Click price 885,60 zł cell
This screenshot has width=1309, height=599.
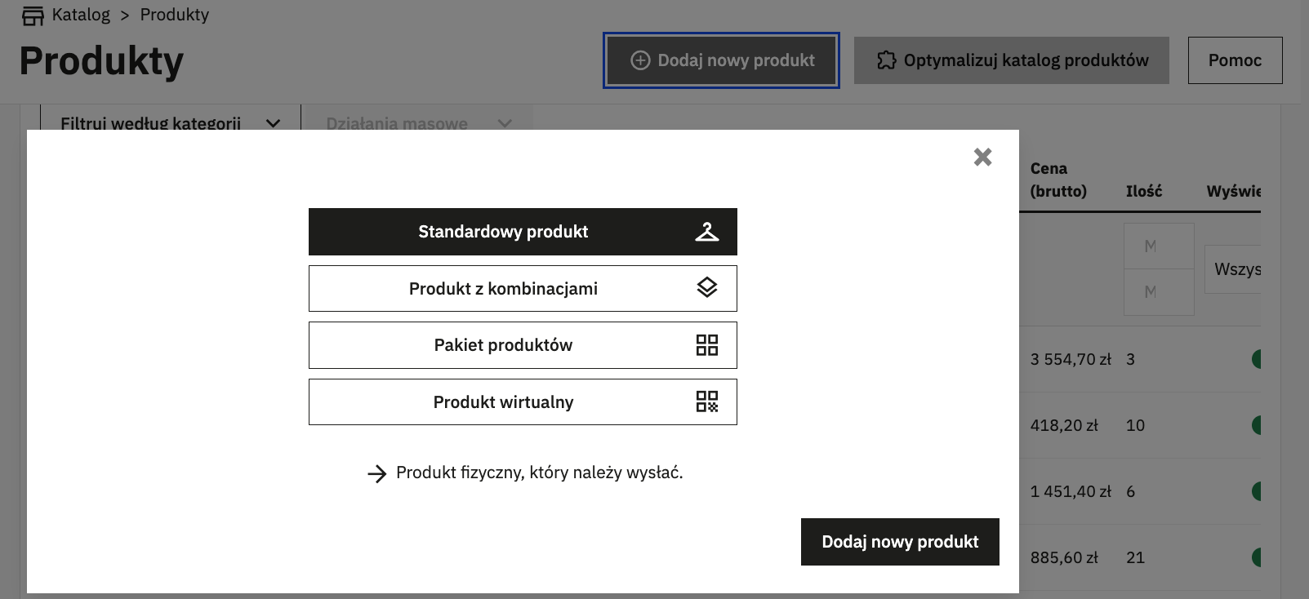(1064, 557)
